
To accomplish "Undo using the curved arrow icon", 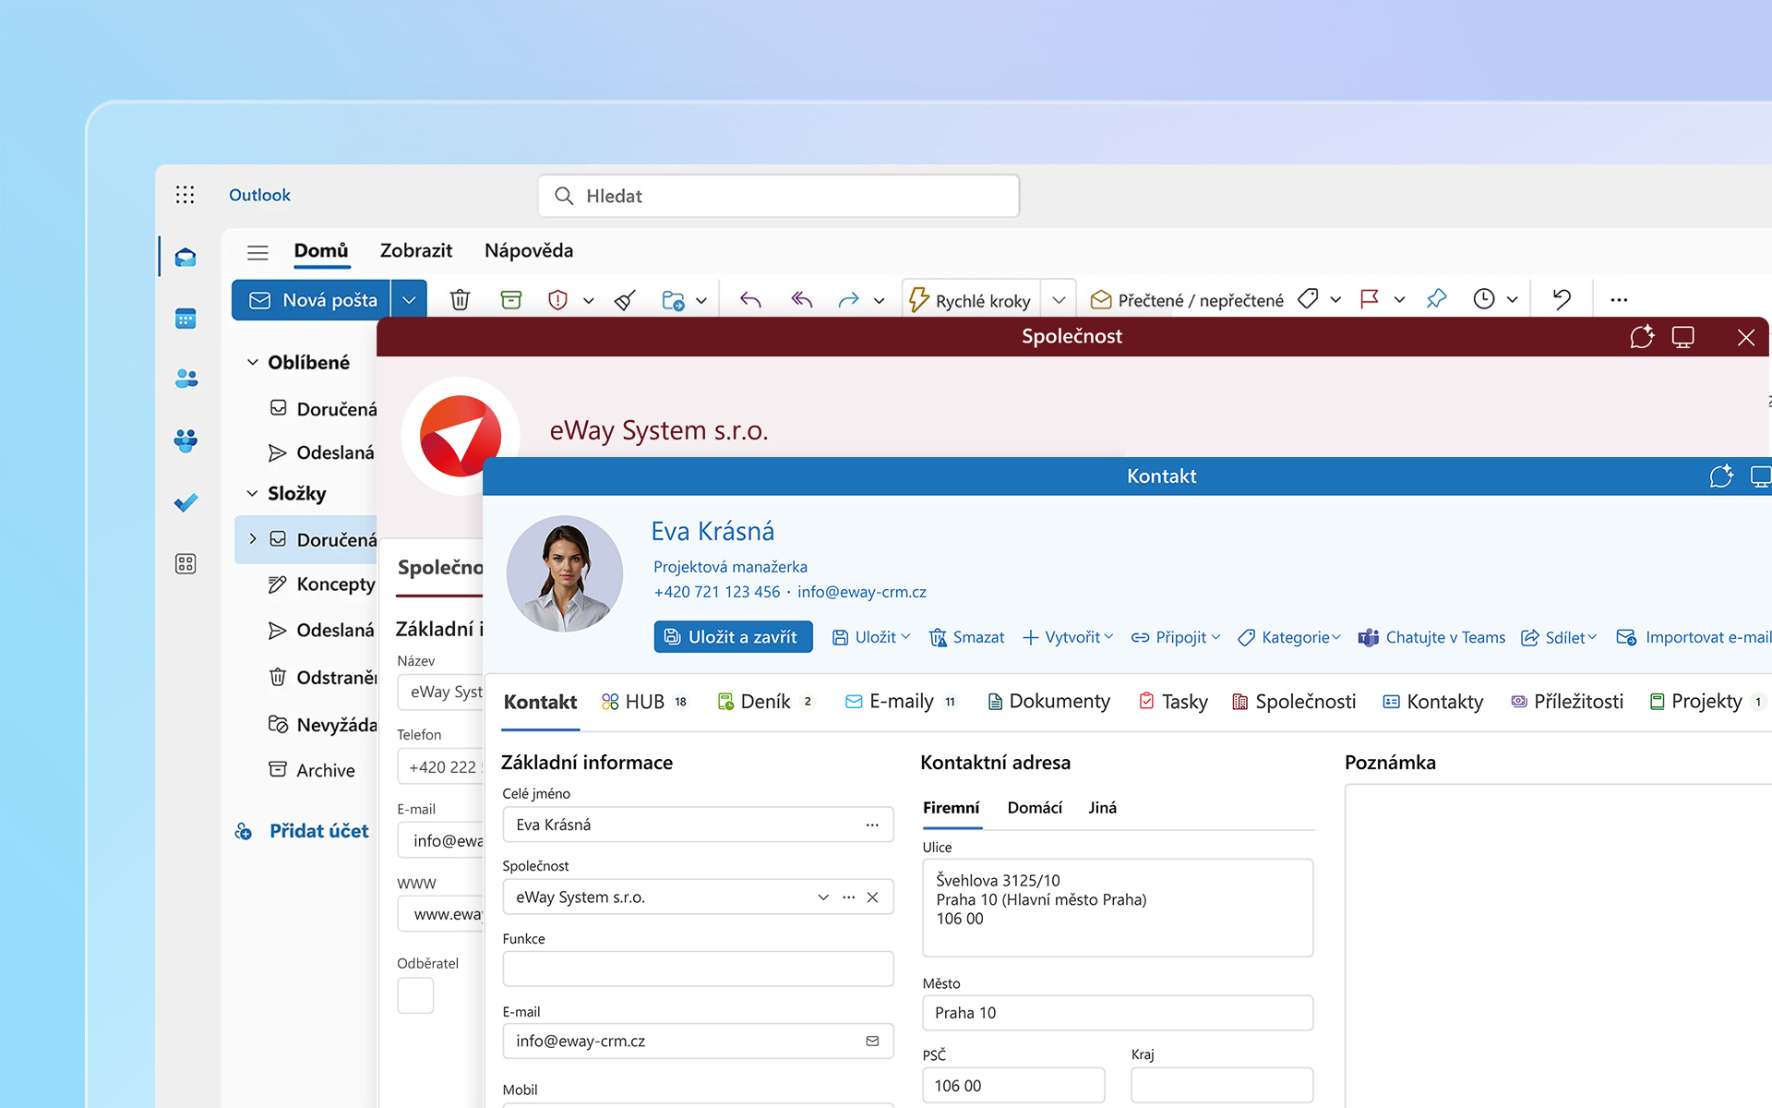I will click(1562, 299).
